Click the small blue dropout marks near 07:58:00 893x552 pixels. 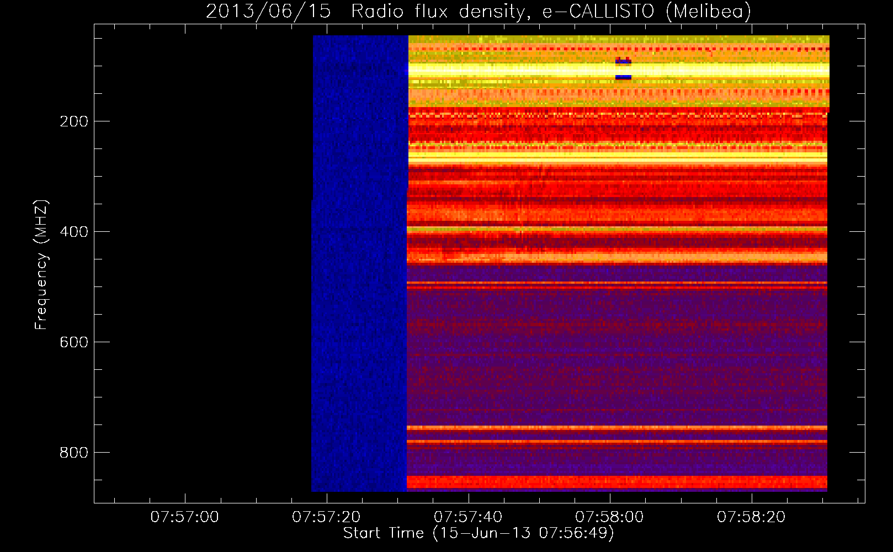pos(623,69)
